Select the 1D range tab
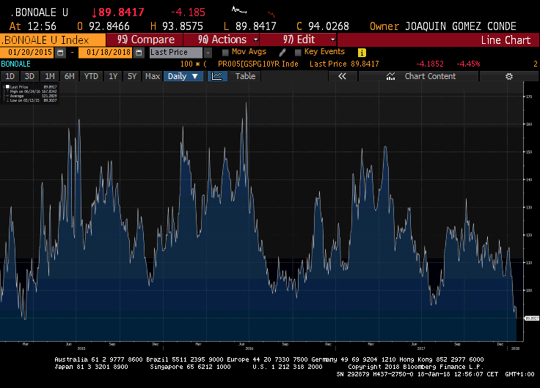 pyautogui.click(x=10, y=76)
